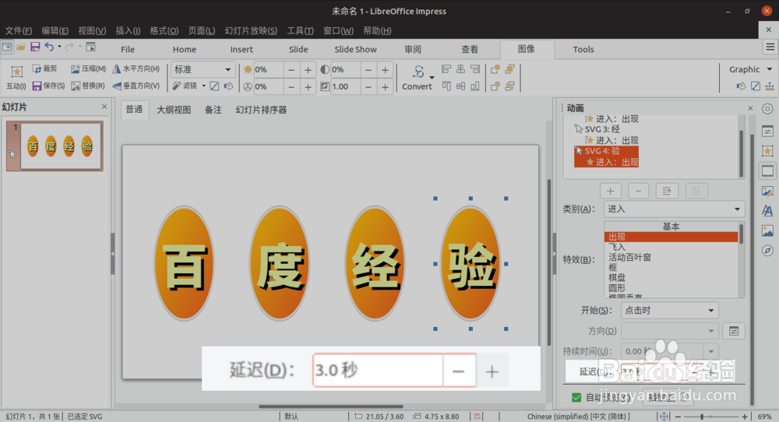
Task: Open the Gallery sidebar icon
Action: click(x=767, y=230)
